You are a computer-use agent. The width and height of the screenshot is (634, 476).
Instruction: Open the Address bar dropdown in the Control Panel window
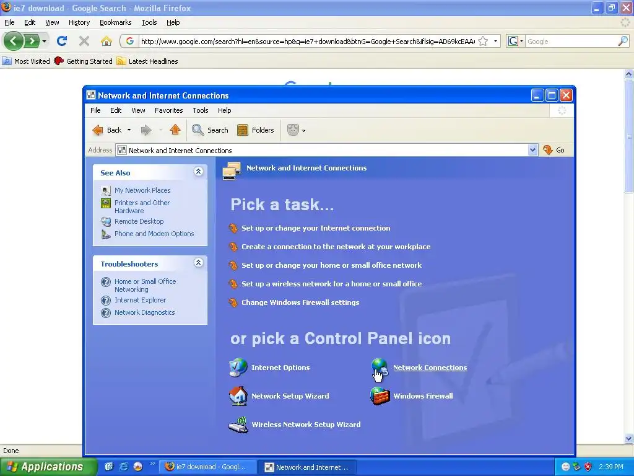pos(532,150)
